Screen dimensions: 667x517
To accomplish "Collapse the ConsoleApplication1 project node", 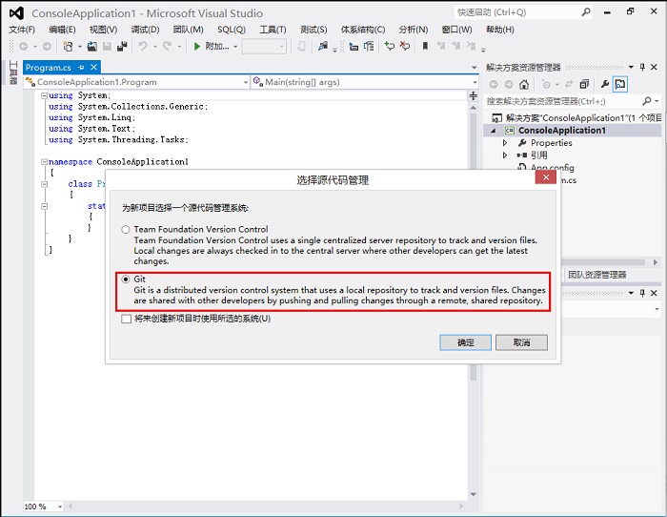I will pos(494,131).
